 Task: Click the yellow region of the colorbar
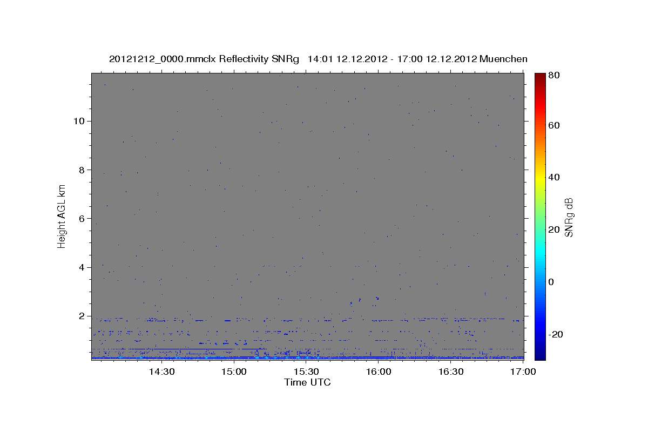coord(540,178)
